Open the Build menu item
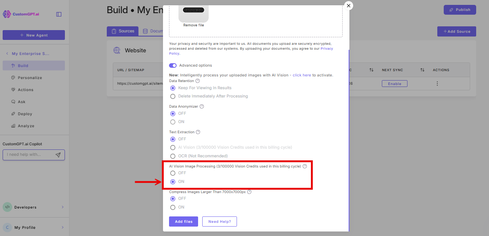This screenshot has height=236, width=489. [34, 65]
